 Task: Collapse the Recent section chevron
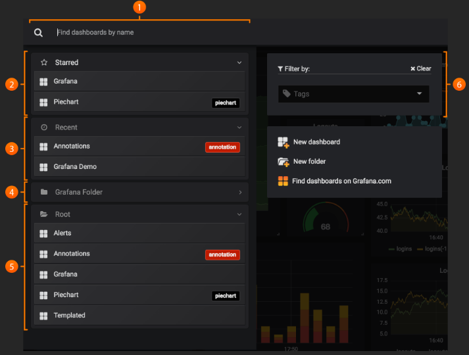click(239, 128)
